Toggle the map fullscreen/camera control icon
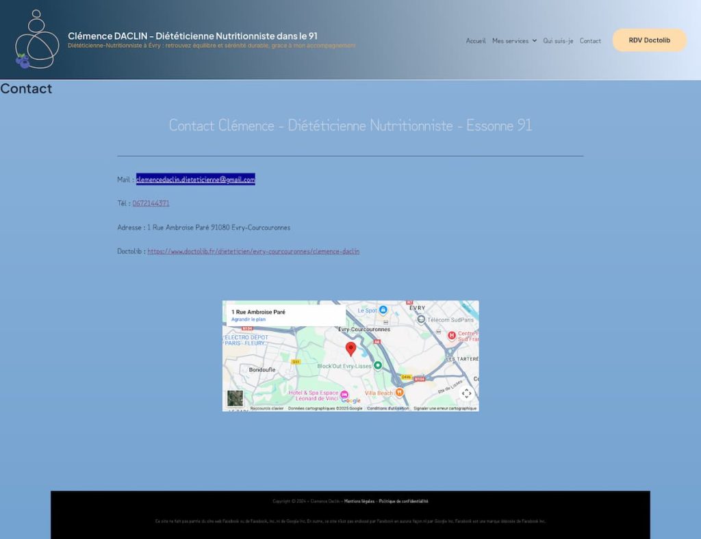The height and width of the screenshot is (539, 701). click(466, 393)
